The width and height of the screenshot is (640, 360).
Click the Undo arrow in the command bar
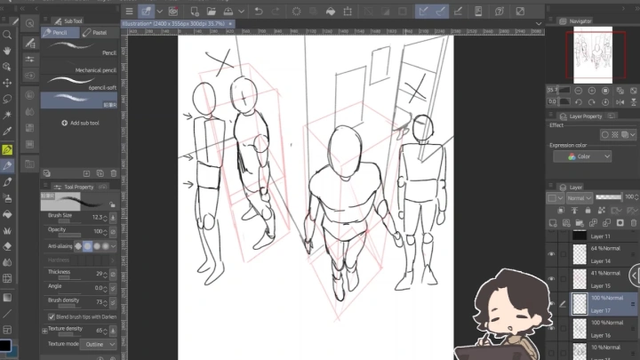coord(259,12)
